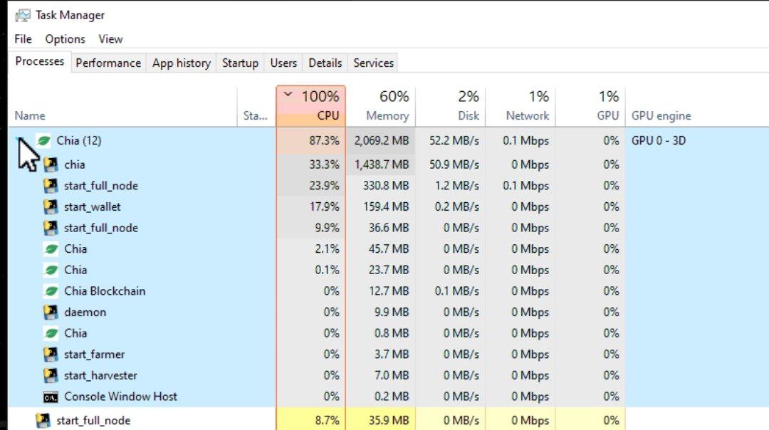Click the leaf icon of Chia using 0.8 MB
The width and height of the screenshot is (769, 430).
pyautogui.click(x=51, y=333)
